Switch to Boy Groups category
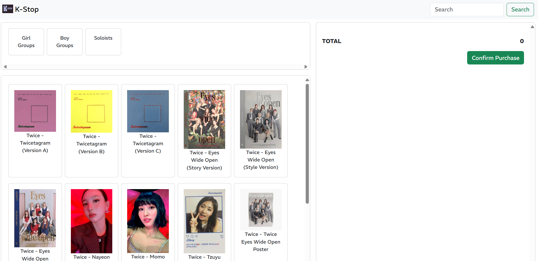Viewport: 538px width, 261px height. [x=65, y=42]
